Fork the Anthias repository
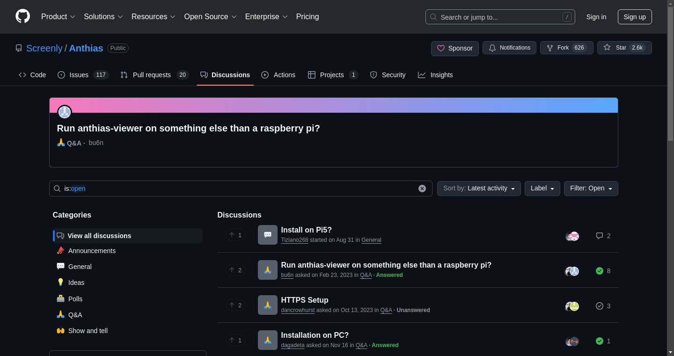 [567, 48]
